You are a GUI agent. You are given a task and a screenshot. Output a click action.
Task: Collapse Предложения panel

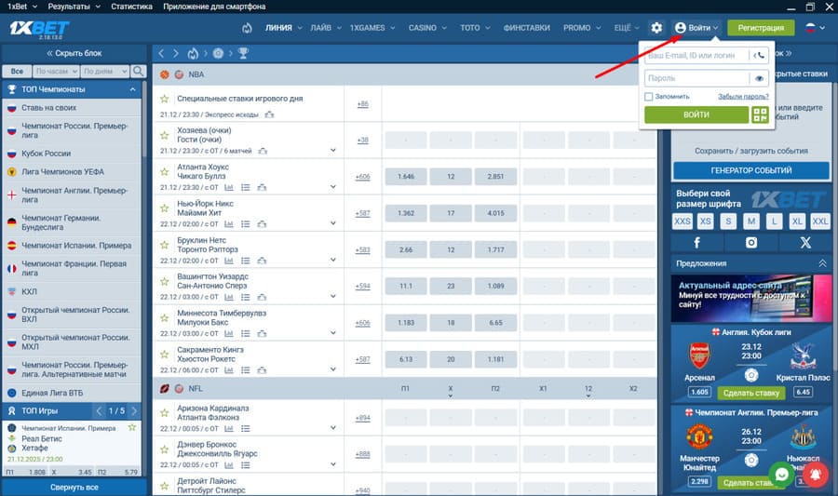(822, 263)
